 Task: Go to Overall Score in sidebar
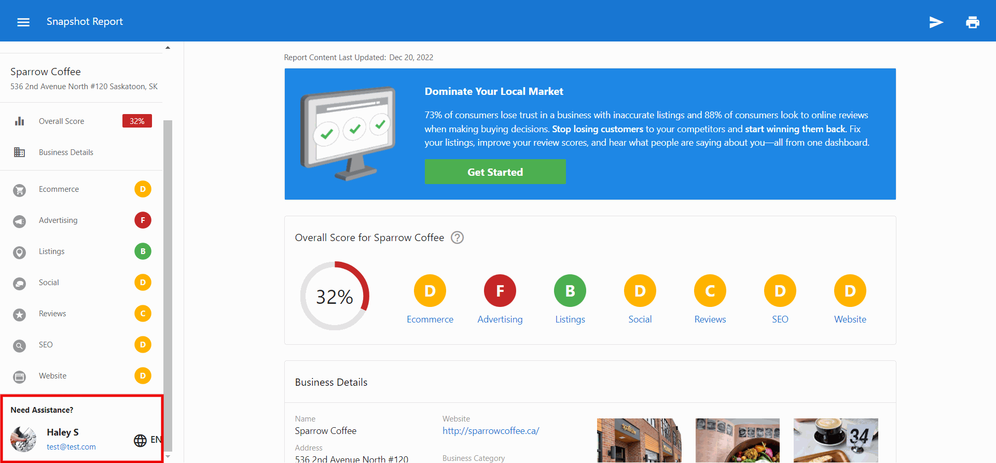[x=61, y=121]
